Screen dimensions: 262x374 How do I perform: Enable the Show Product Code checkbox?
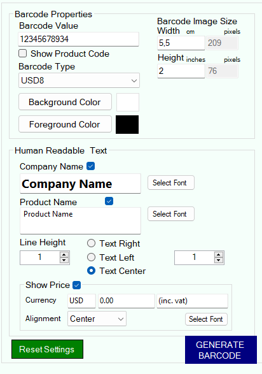click(x=23, y=53)
